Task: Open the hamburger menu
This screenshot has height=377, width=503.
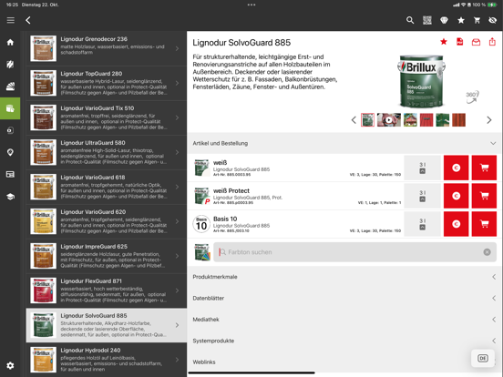Action: (x=11, y=20)
